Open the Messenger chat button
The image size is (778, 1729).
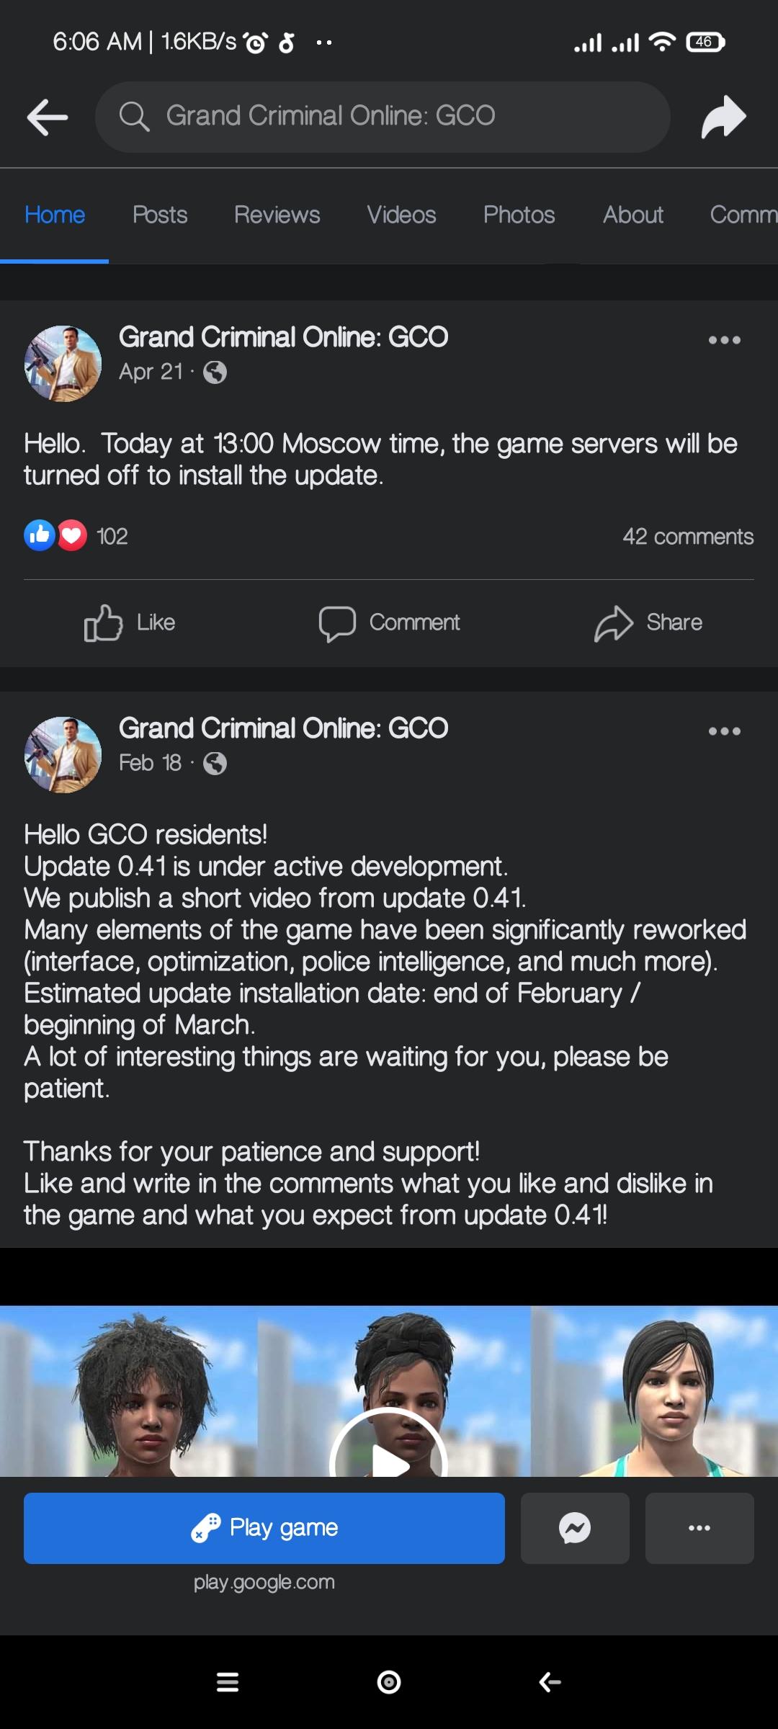click(x=575, y=1528)
